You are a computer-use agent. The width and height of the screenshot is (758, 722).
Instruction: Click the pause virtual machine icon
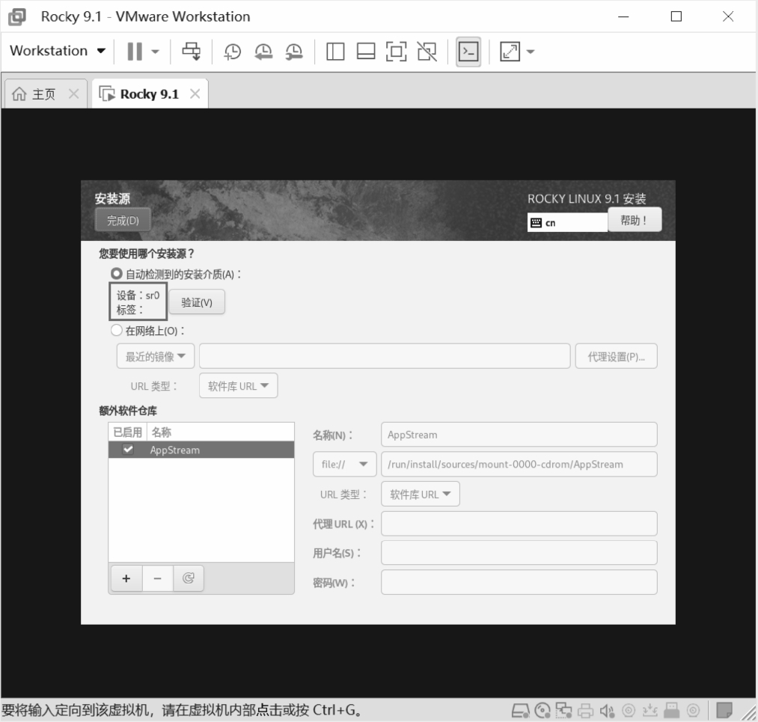[x=135, y=51]
